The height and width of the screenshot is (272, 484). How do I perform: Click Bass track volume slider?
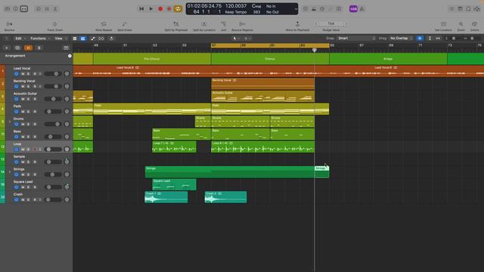(x=53, y=137)
